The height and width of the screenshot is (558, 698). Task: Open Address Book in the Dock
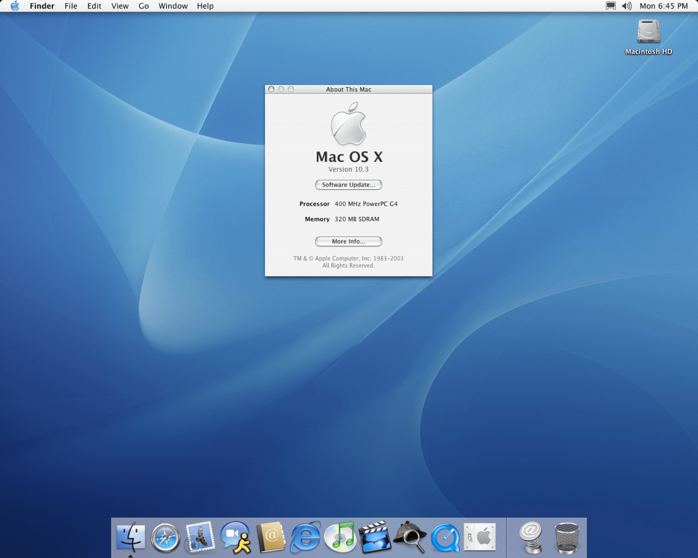pyautogui.click(x=271, y=537)
